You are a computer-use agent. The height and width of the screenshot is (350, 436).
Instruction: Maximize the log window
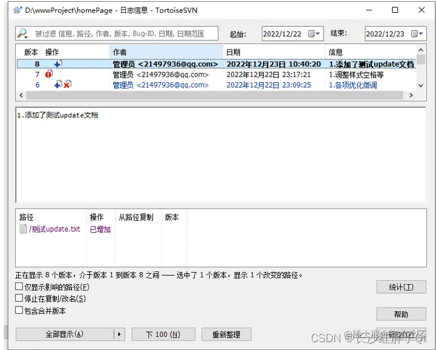pyautogui.click(x=395, y=10)
